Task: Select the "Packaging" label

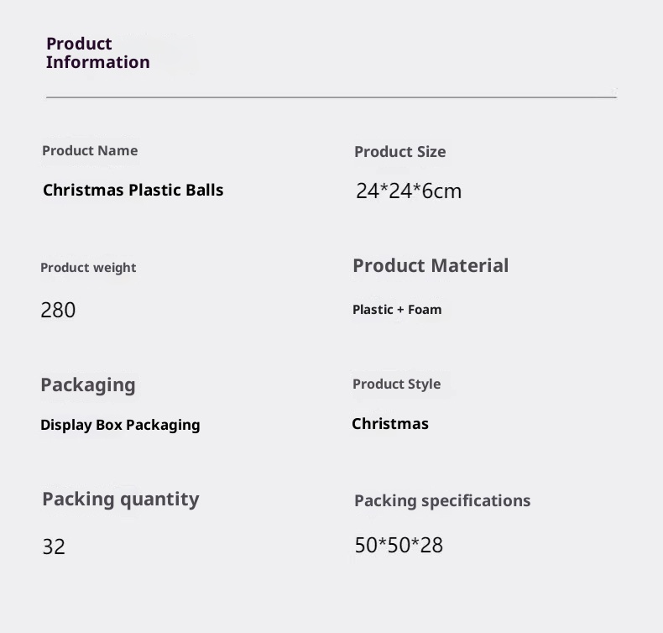Action: [x=87, y=385]
